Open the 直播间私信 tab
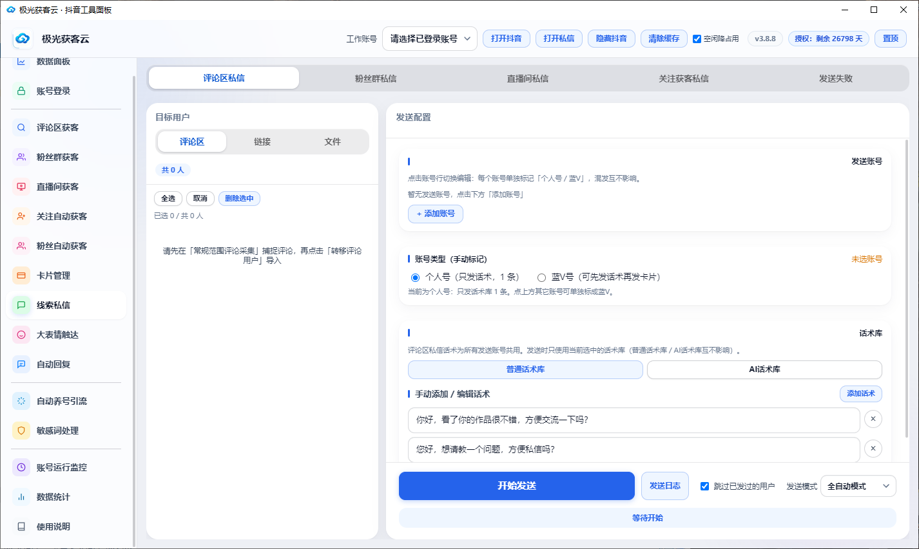 pyautogui.click(x=528, y=79)
